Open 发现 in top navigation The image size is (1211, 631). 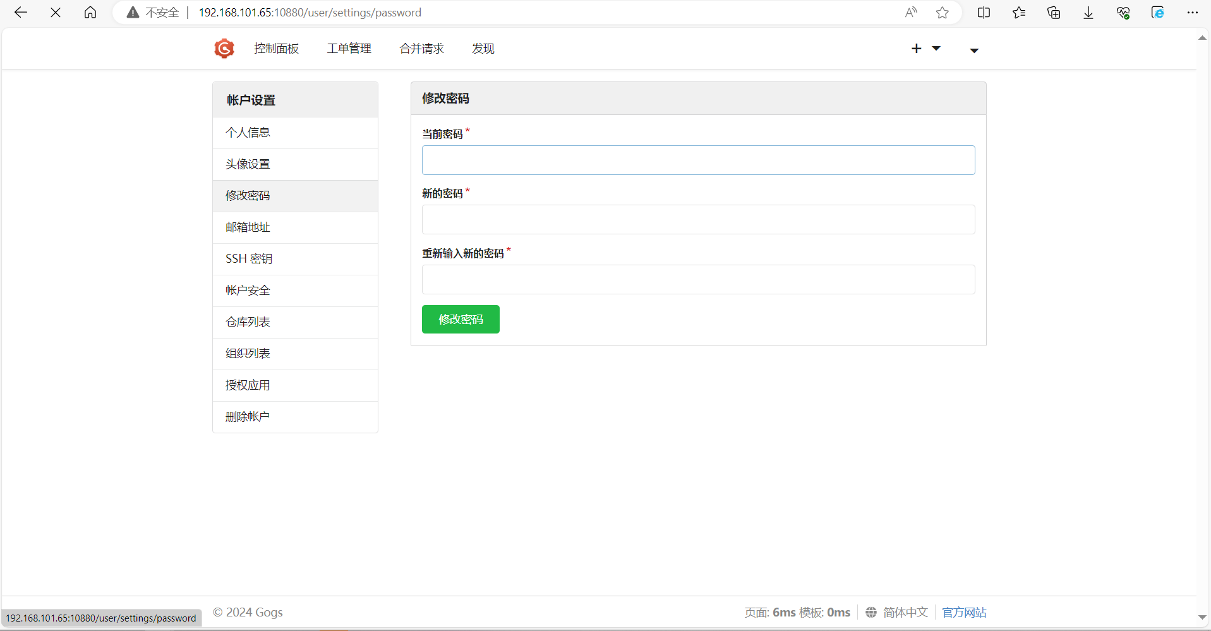[x=483, y=49]
